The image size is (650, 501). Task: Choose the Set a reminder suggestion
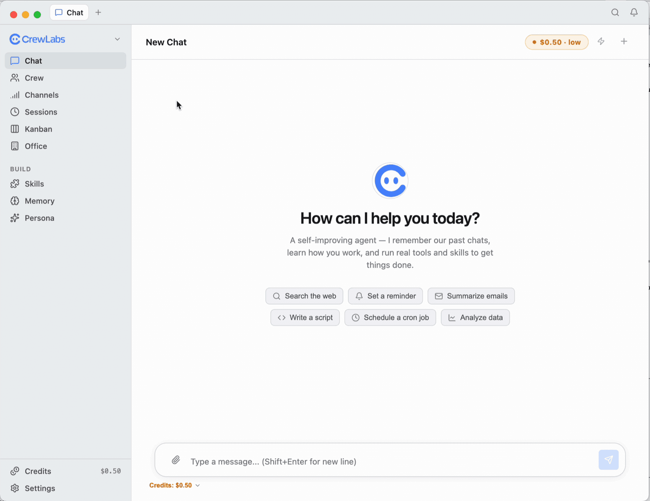(x=385, y=296)
